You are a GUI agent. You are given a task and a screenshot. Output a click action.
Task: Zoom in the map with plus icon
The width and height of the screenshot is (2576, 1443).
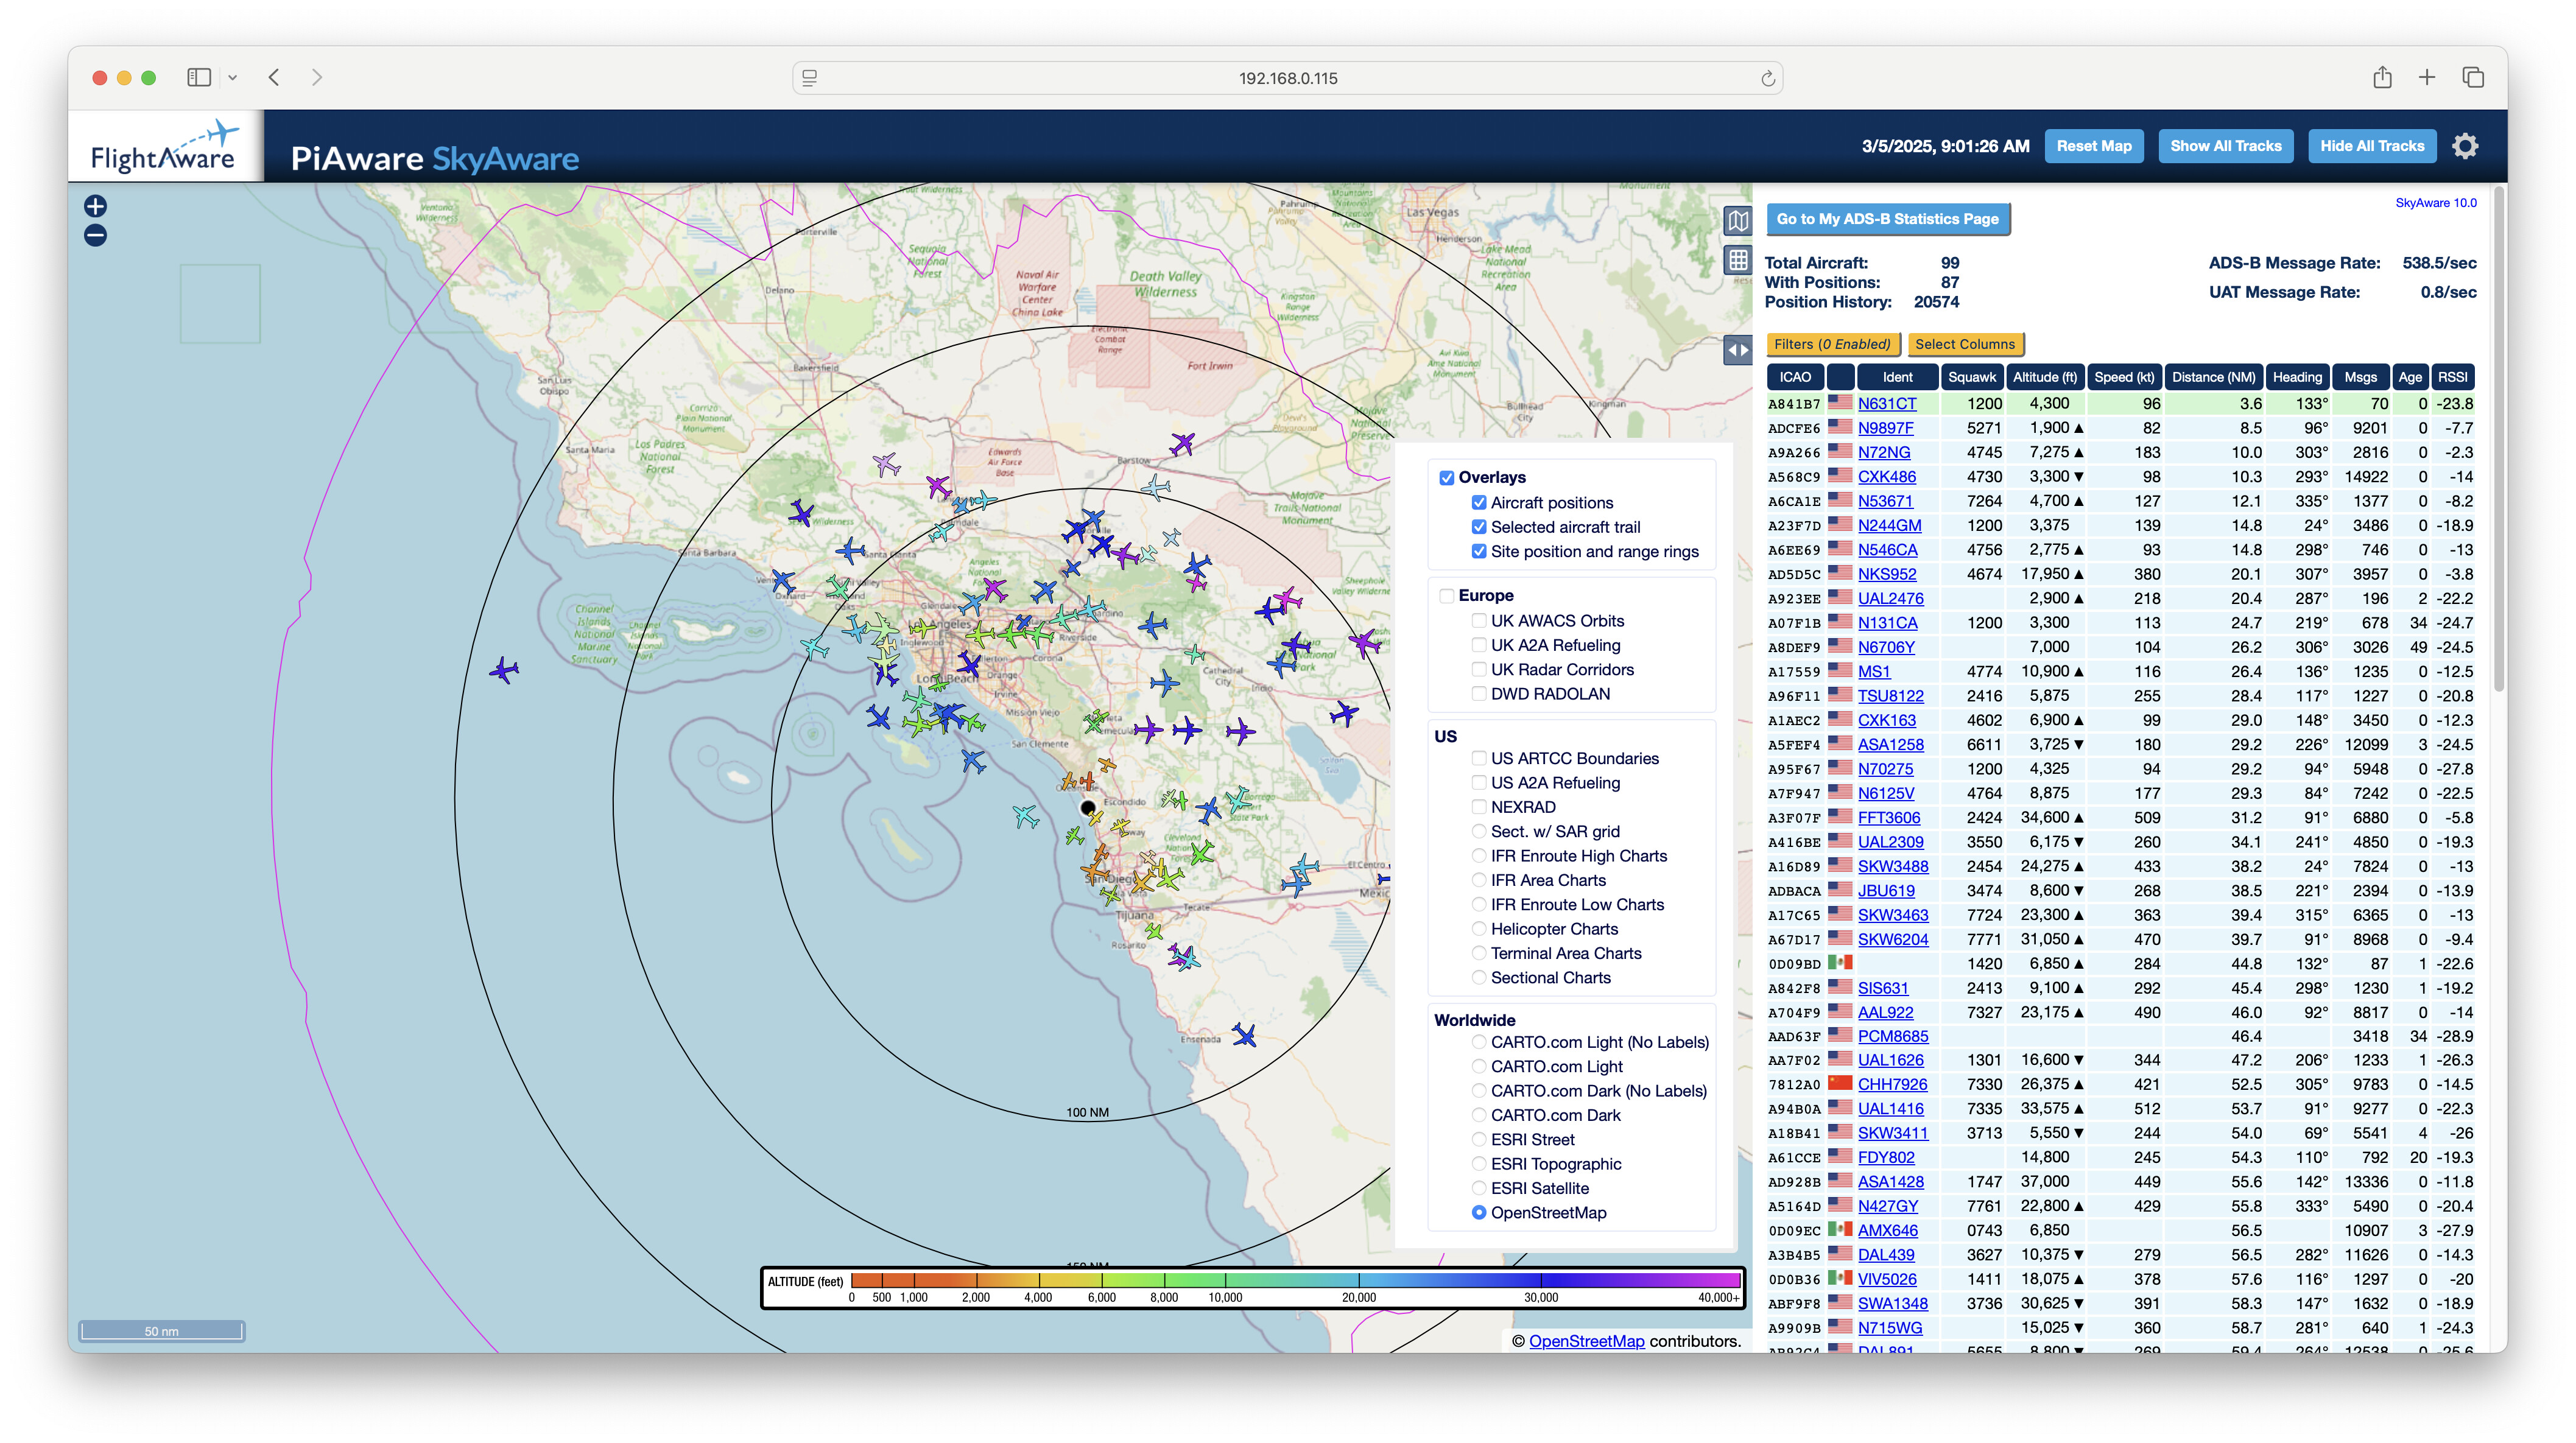[x=95, y=207]
